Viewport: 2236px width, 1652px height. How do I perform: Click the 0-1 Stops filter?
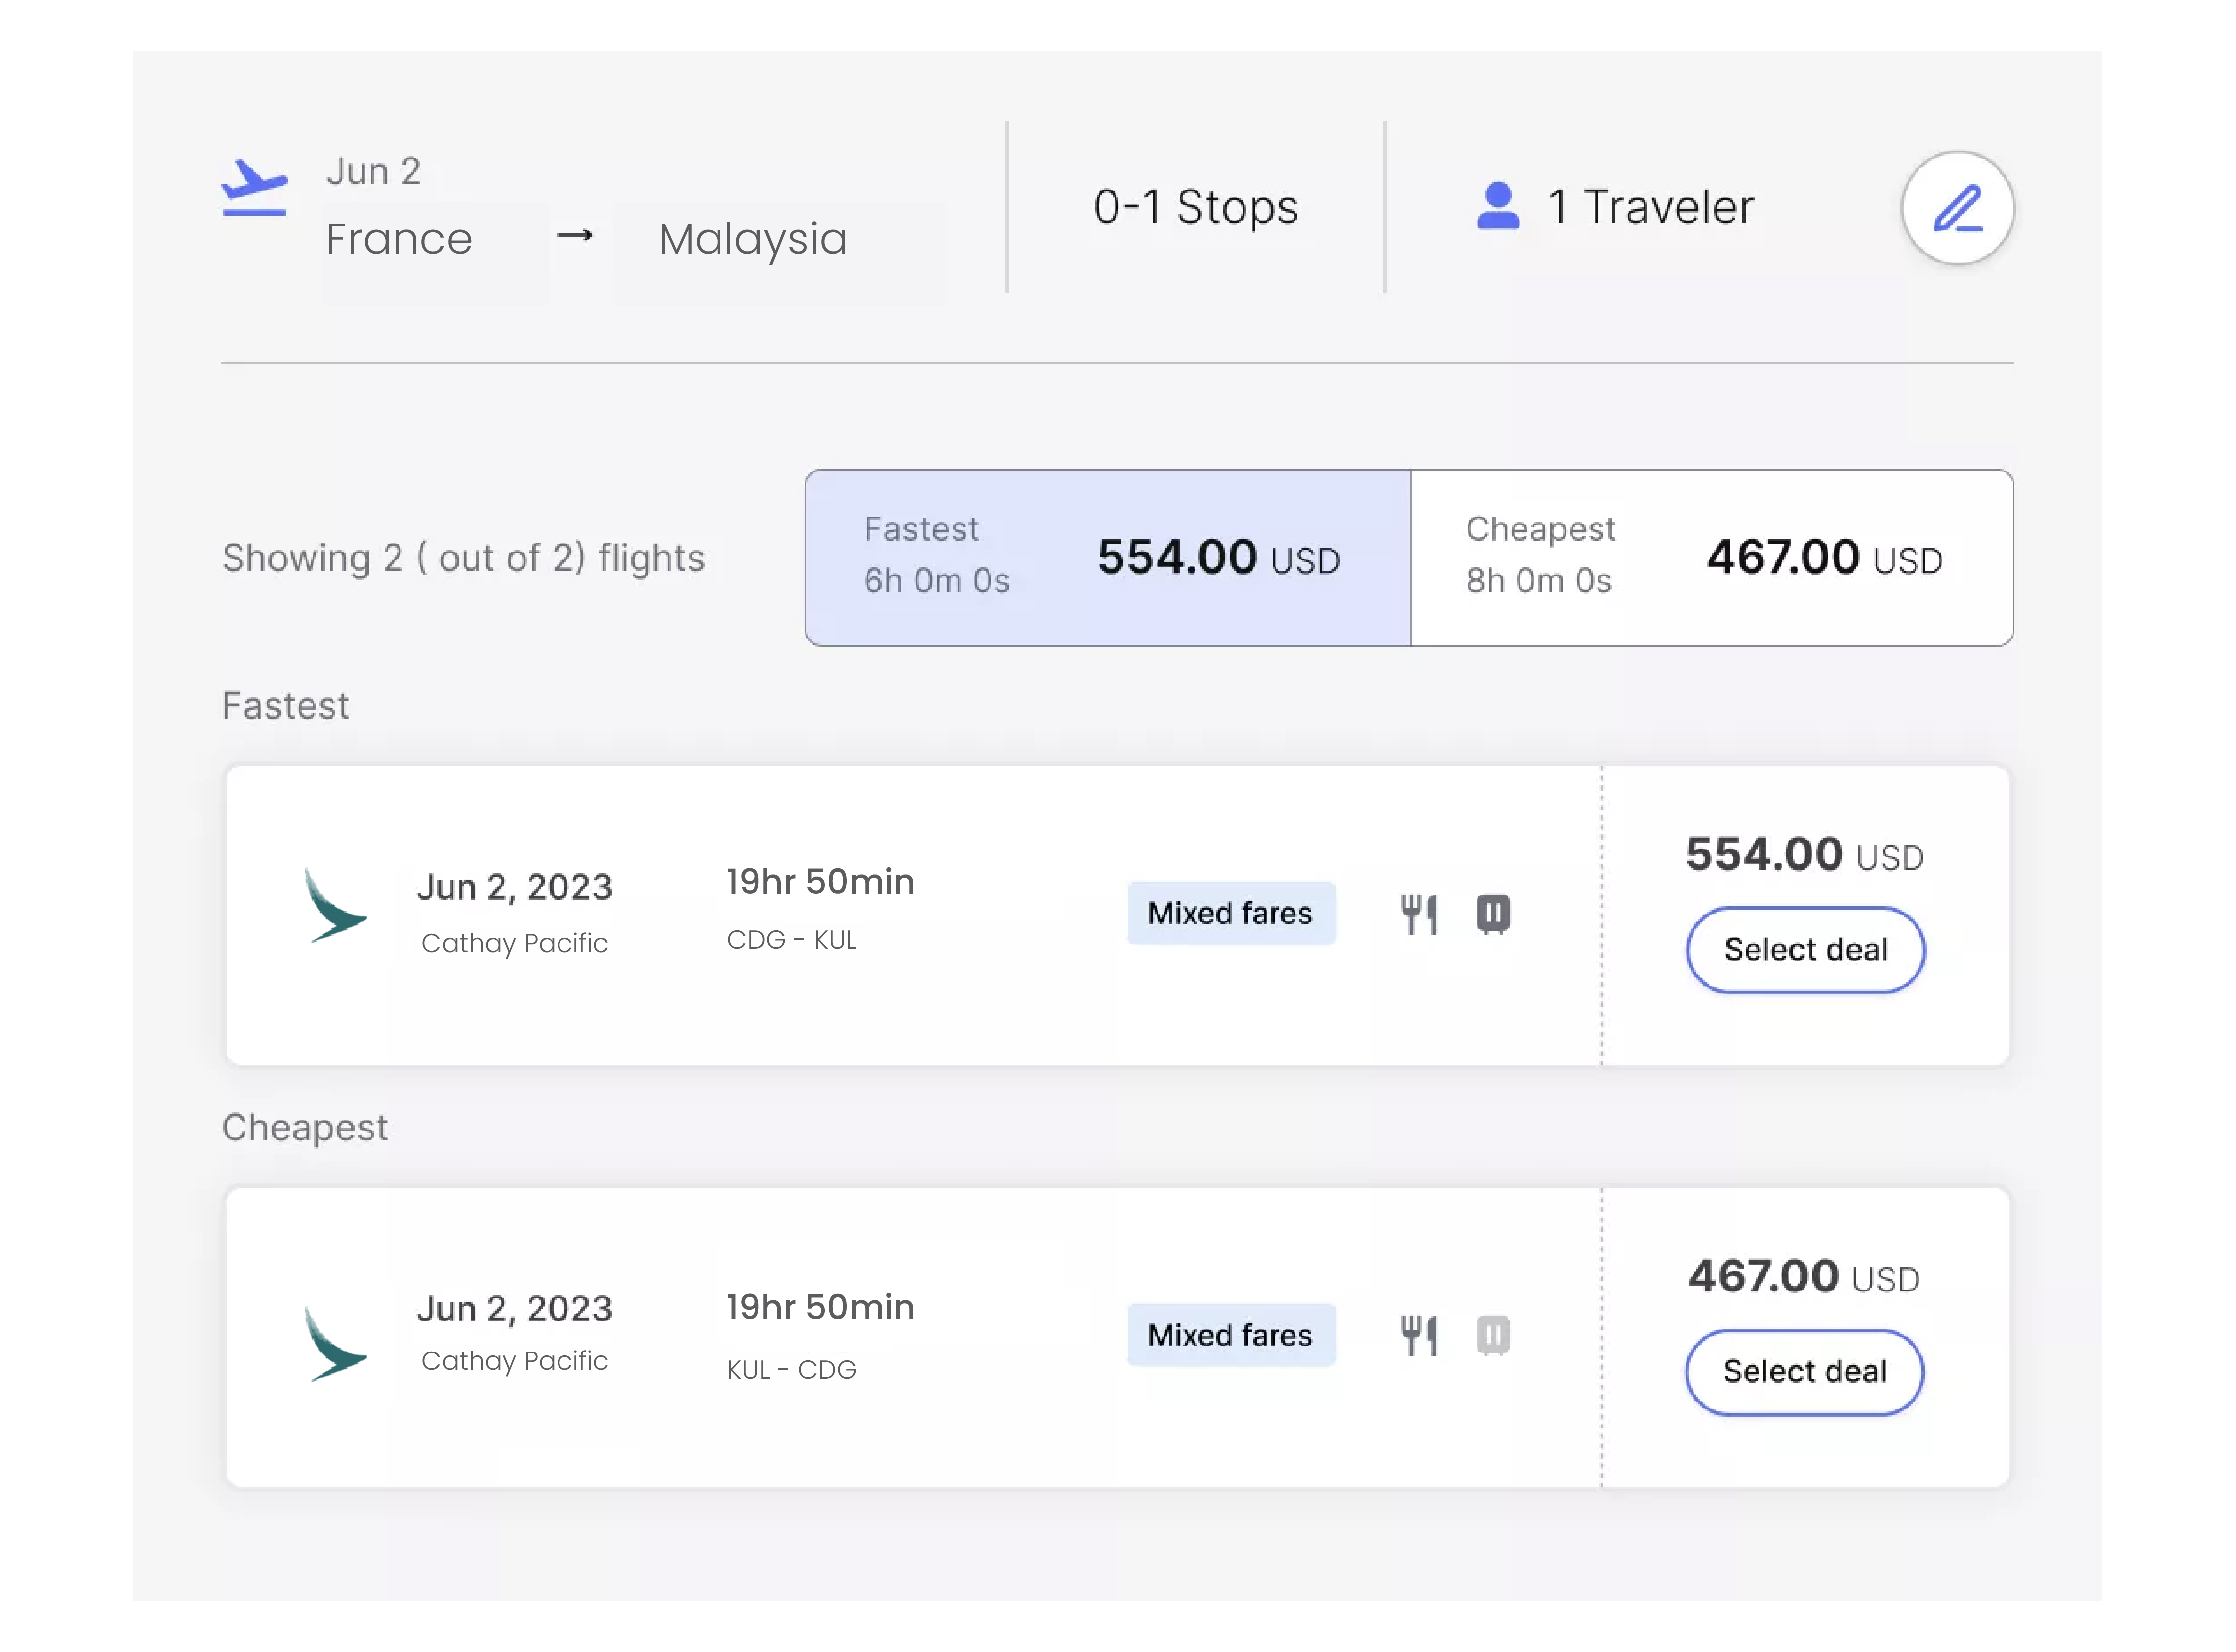pyautogui.click(x=1196, y=207)
